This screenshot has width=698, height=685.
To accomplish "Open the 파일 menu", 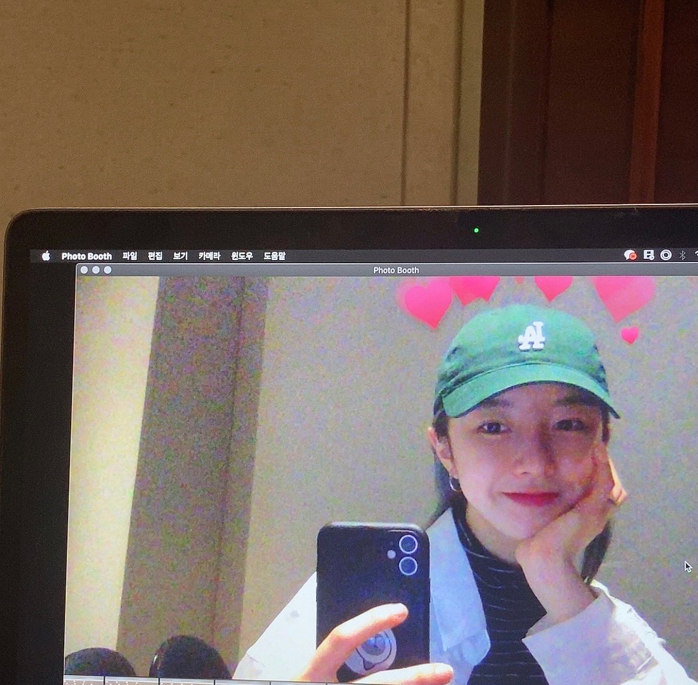I will tap(129, 256).
